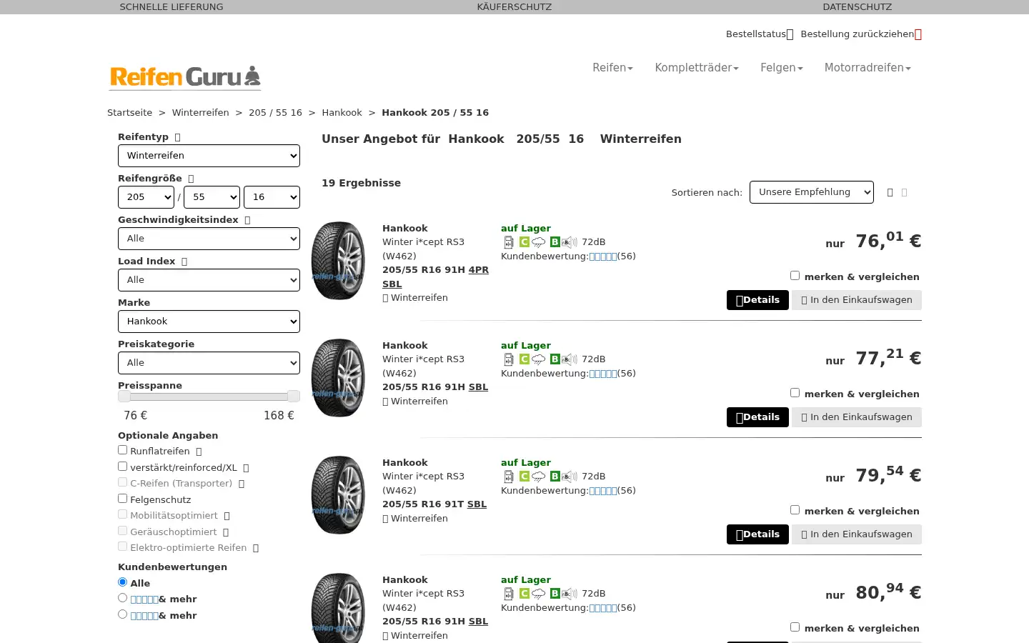Click the info icon beside Elektro-optimierte Reifen

256,548
